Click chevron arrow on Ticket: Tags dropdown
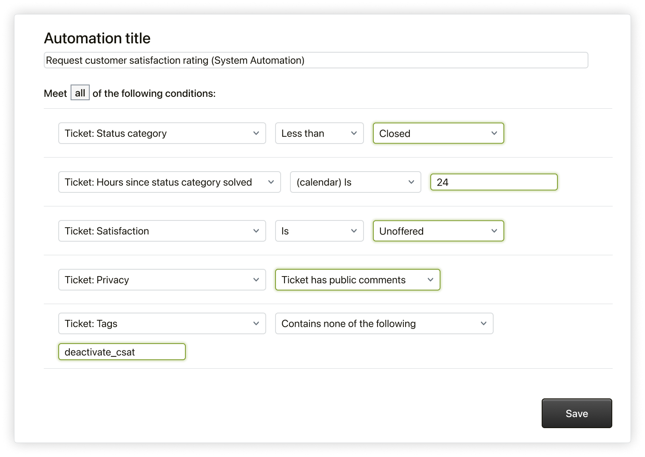The width and height of the screenshot is (645, 457). (x=256, y=324)
